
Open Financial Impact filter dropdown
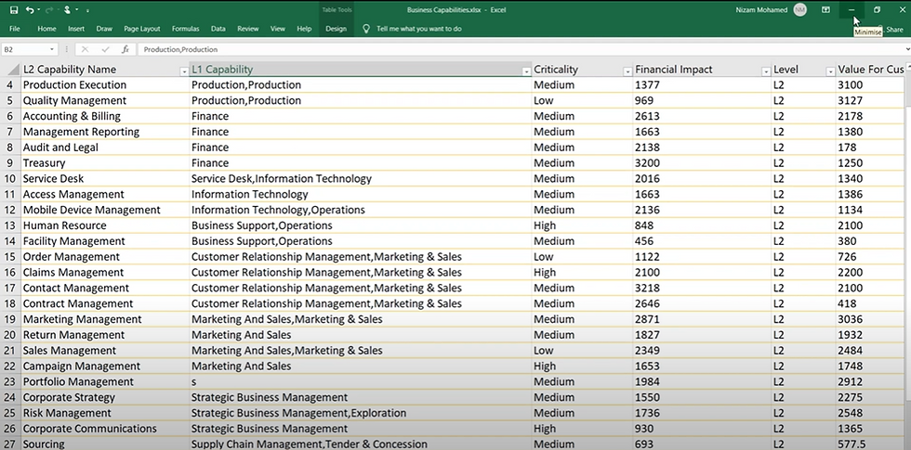(x=766, y=71)
